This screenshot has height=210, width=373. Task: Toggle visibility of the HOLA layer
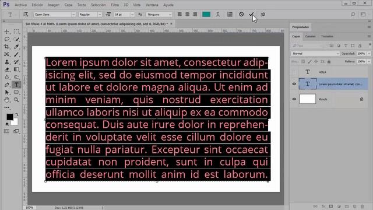(x=294, y=72)
